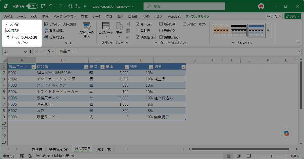Click the Redo arrow icon
This screenshot has height=159, width=304.
(x=61, y=6)
